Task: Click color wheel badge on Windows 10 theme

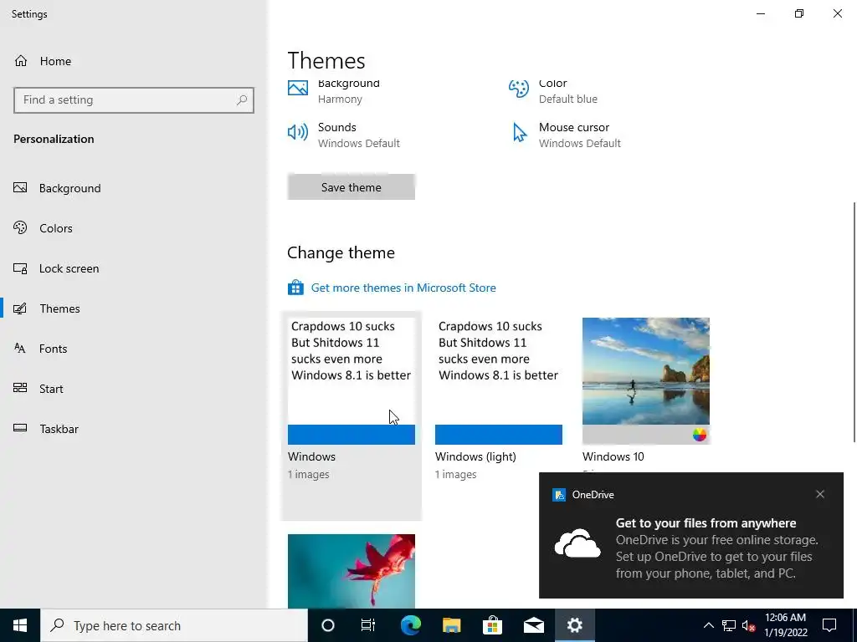Action: pyautogui.click(x=700, y=435)
